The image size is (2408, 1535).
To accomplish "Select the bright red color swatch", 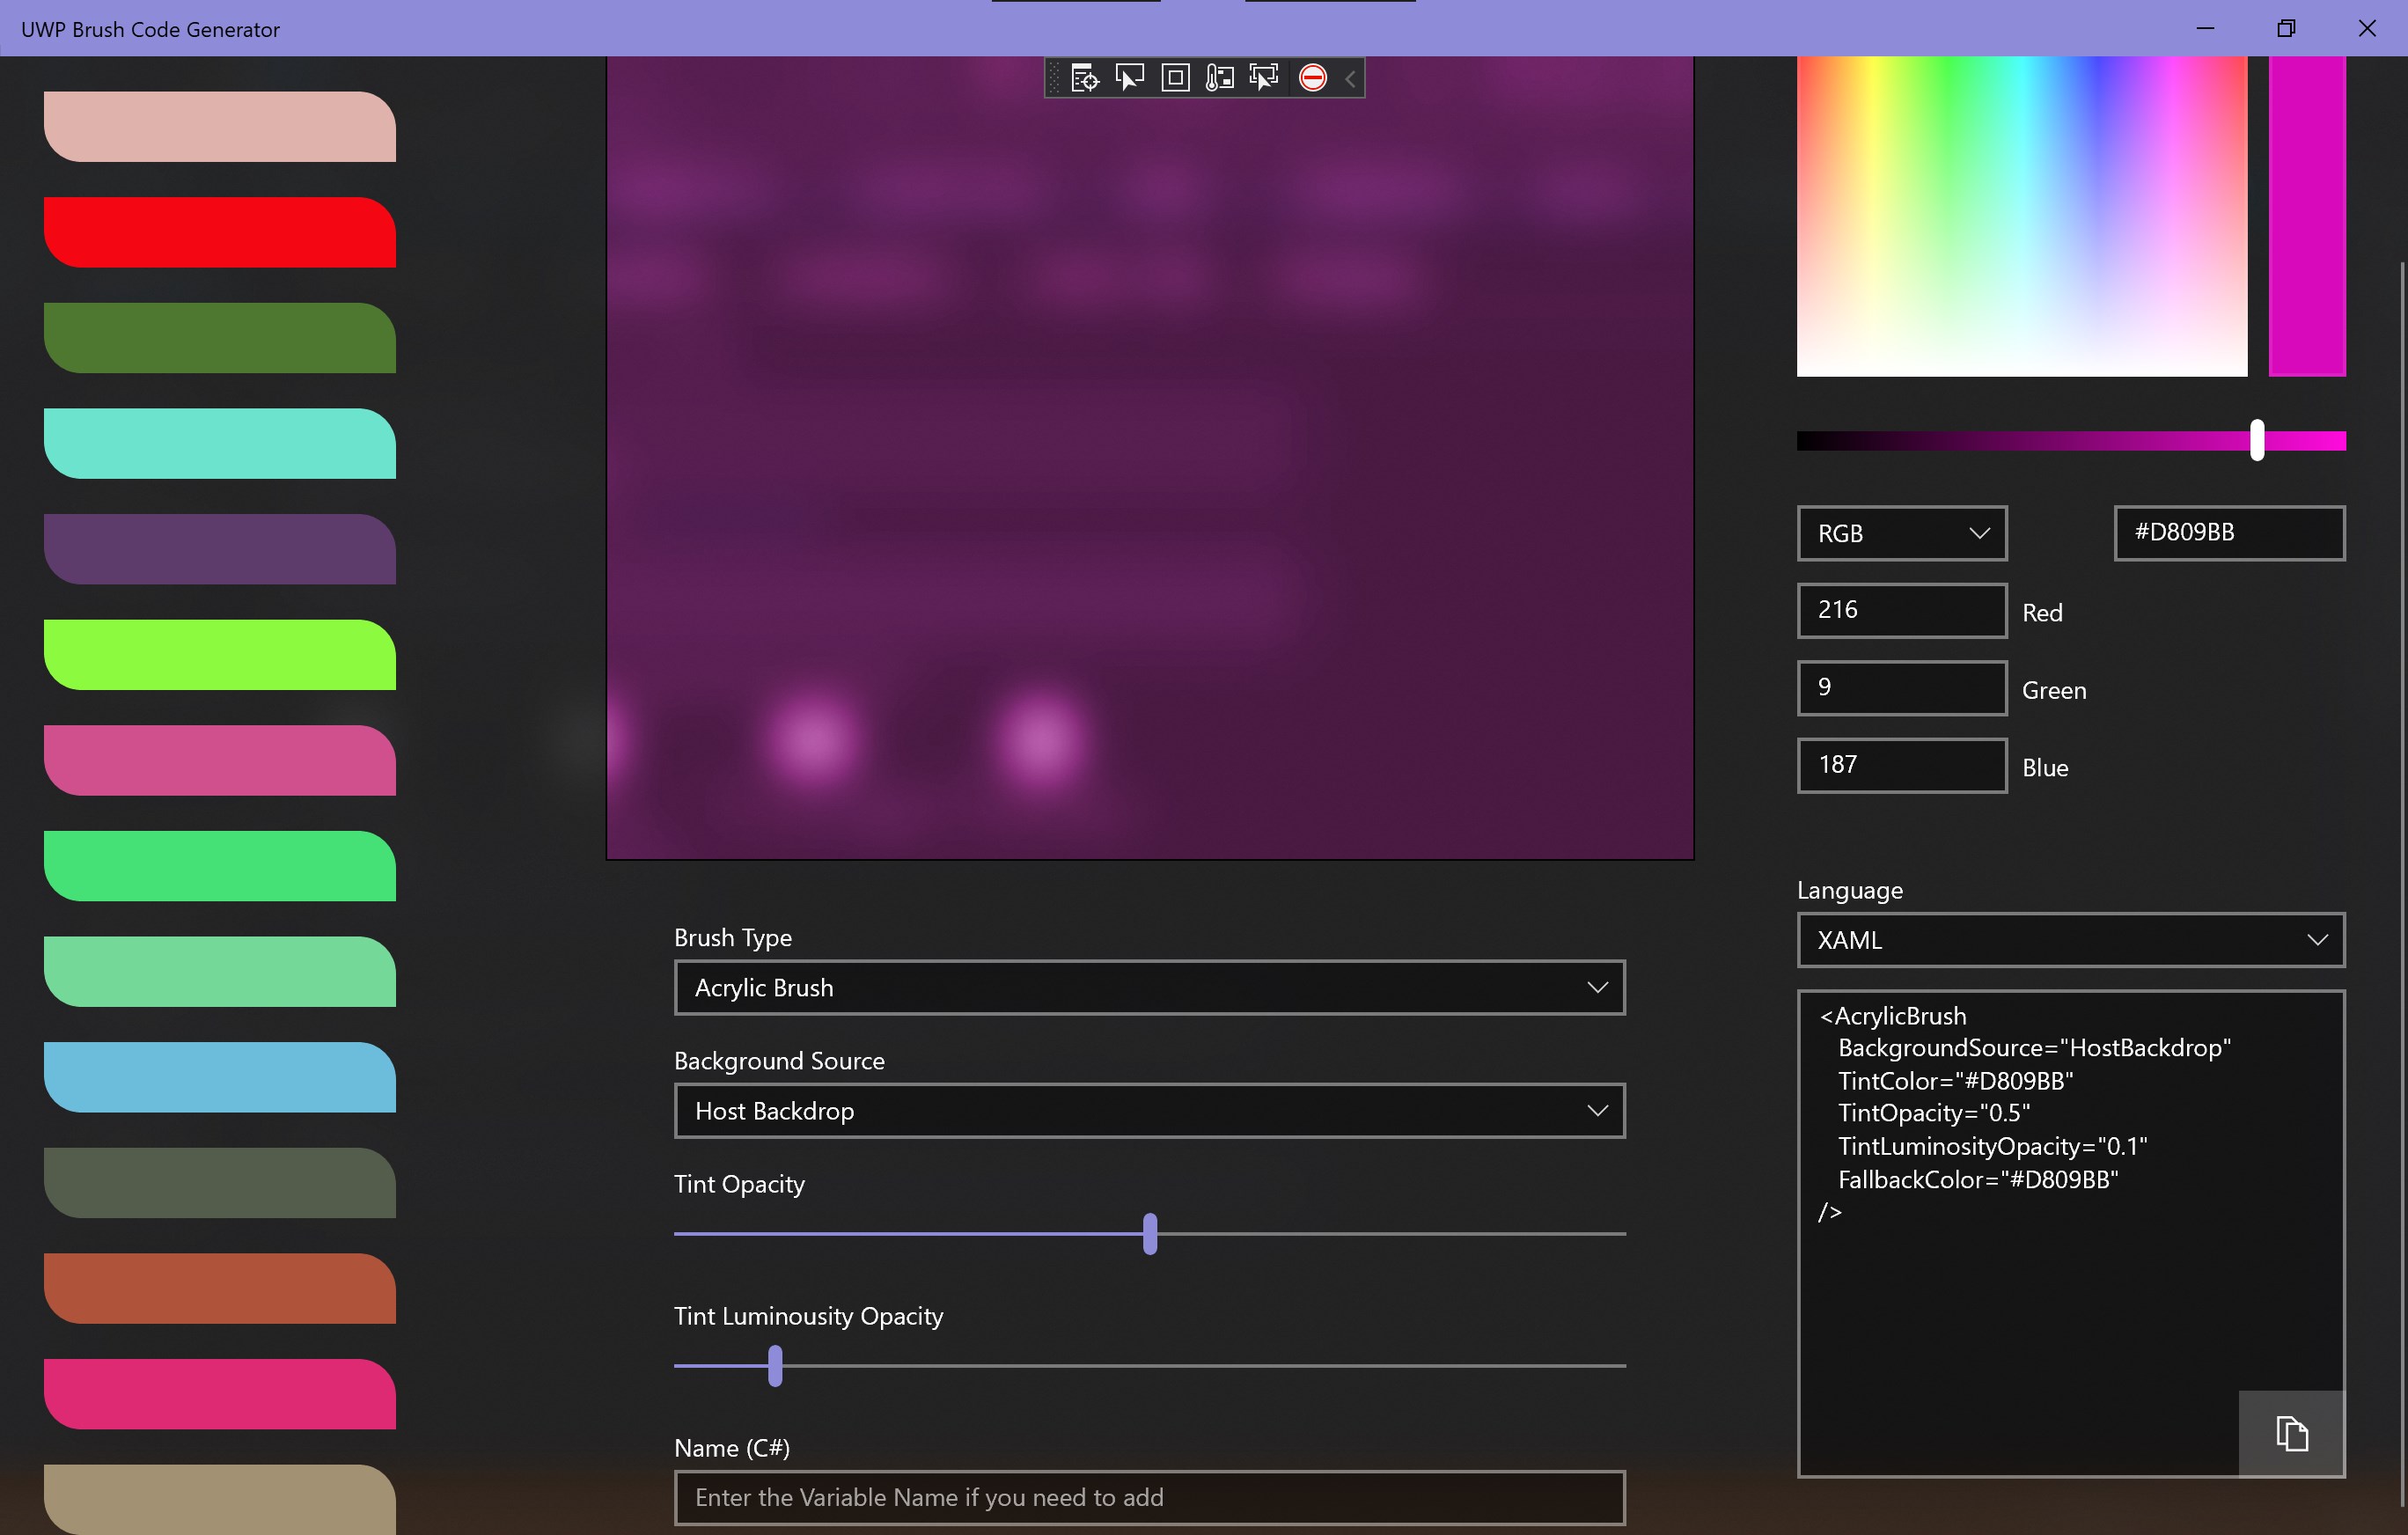I will coord(220,232).
